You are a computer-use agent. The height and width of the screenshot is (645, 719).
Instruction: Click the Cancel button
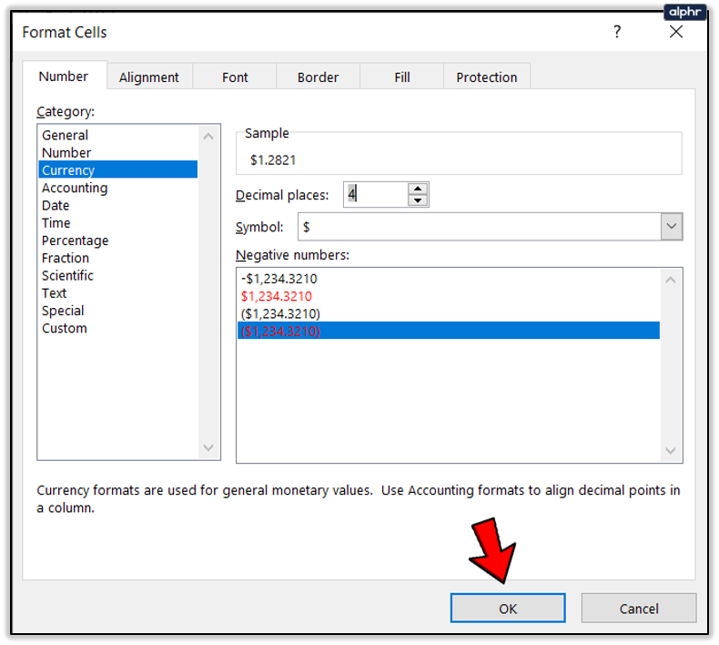click(639, 608)
